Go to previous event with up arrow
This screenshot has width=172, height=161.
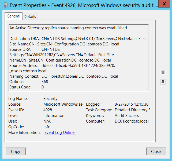coord(163,72)
